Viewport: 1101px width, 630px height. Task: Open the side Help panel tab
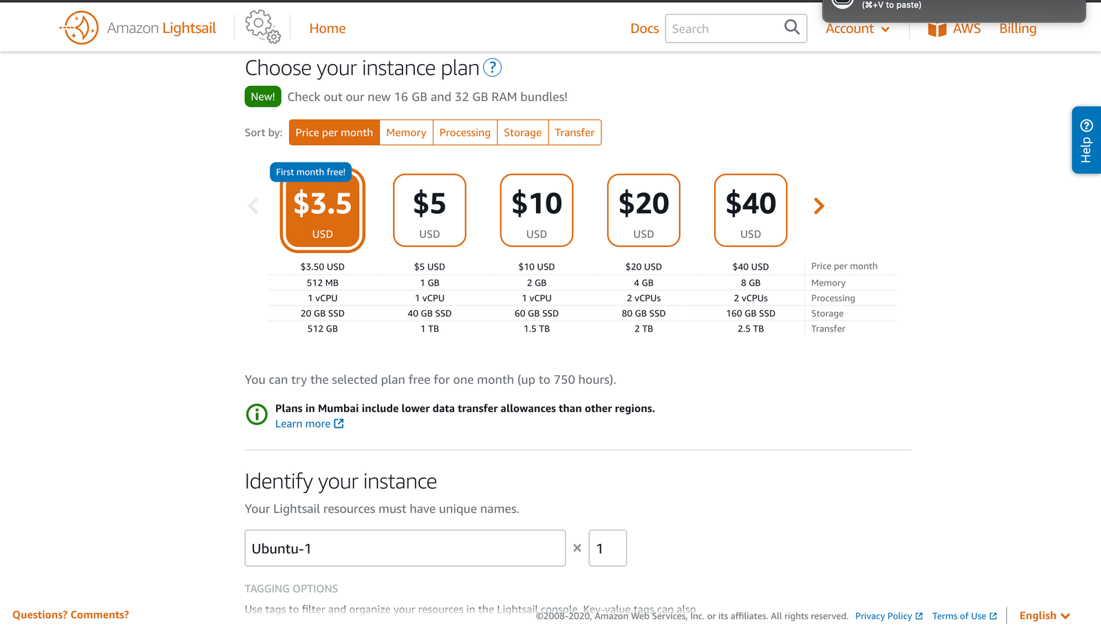point(1086,140)
